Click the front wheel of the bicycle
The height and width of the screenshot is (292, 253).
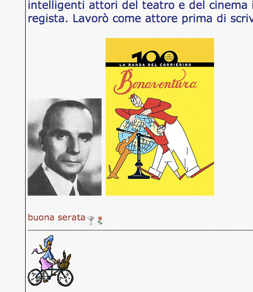pyautogui.click(x=65, y=278)
